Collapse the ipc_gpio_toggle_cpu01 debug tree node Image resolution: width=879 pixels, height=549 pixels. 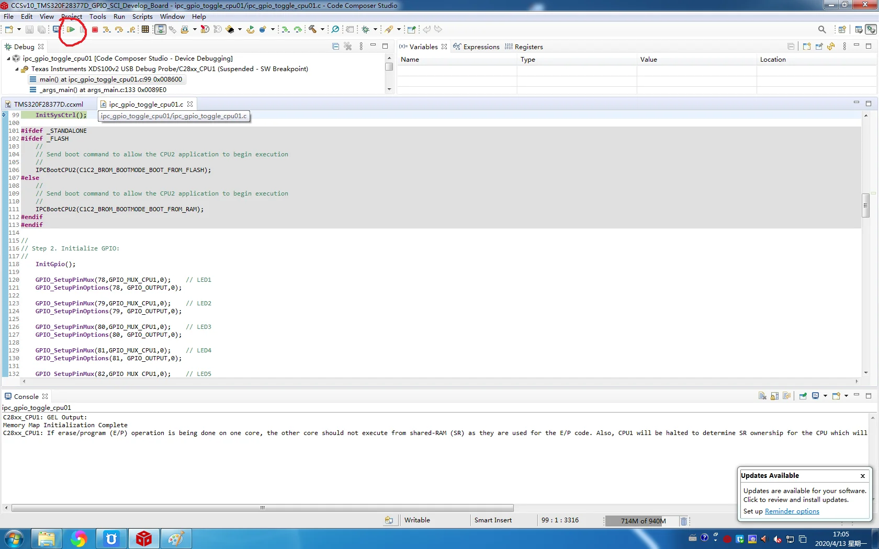point(8,59)
